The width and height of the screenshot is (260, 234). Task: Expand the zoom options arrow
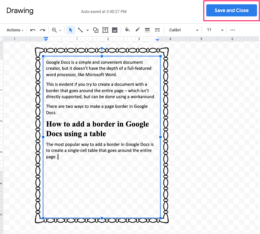60,30
